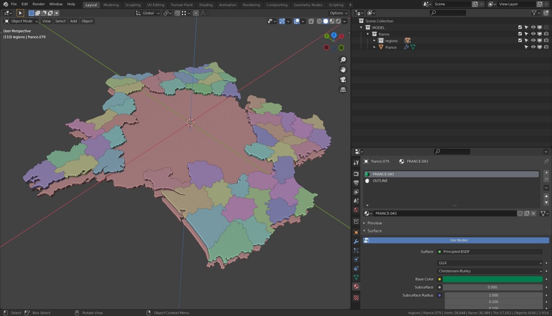Toggle snapping magnet in header
Screen dimensions: 552x316
[x=177, y=13]
